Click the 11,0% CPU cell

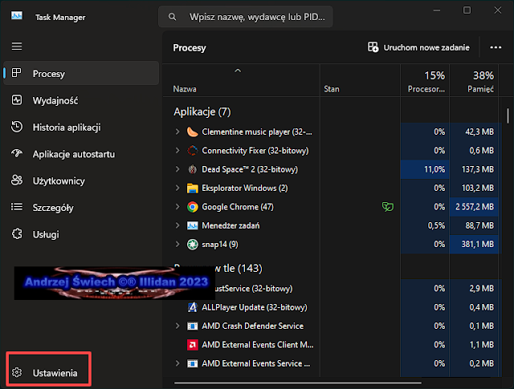pos(425,169)
